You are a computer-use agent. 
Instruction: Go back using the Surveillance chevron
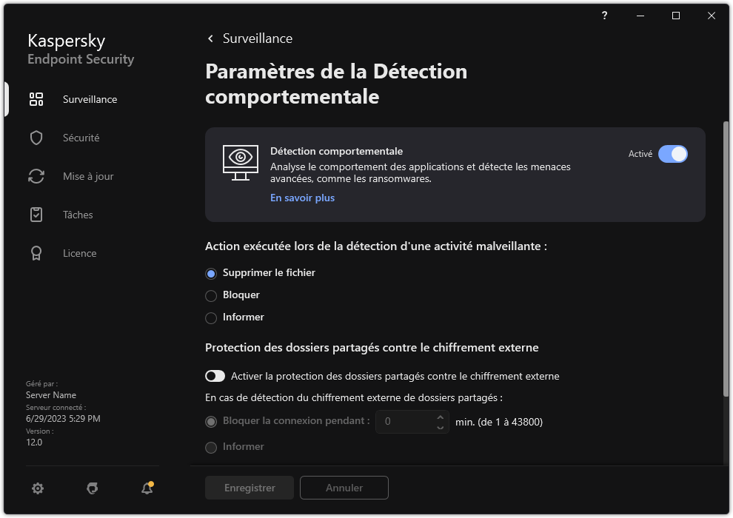point(210,38)
